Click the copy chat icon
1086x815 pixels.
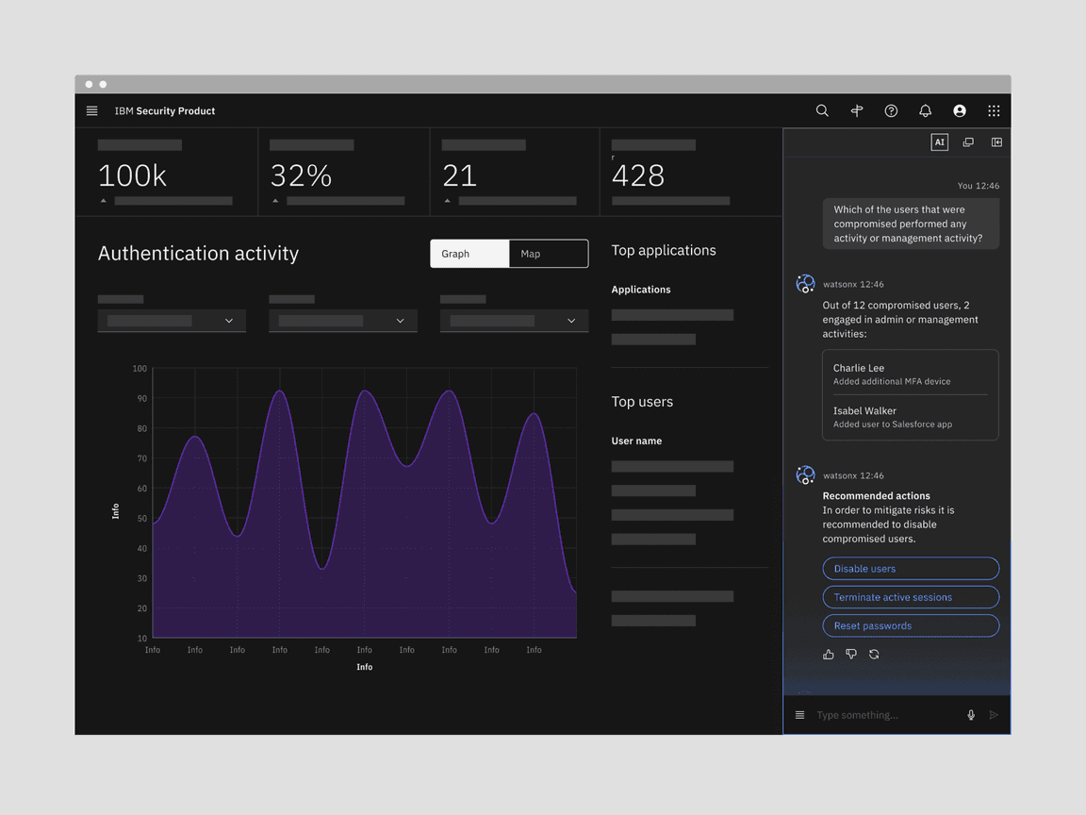click(x=968, y=141)
